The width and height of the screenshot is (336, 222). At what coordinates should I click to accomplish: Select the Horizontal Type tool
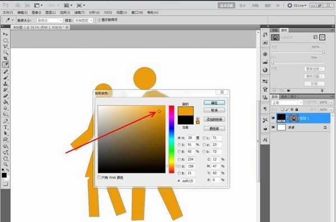click(6, 127)
